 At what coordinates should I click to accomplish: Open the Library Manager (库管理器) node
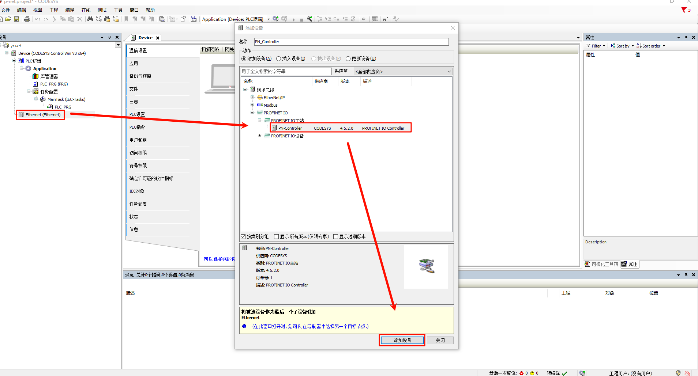coord(49,76)
